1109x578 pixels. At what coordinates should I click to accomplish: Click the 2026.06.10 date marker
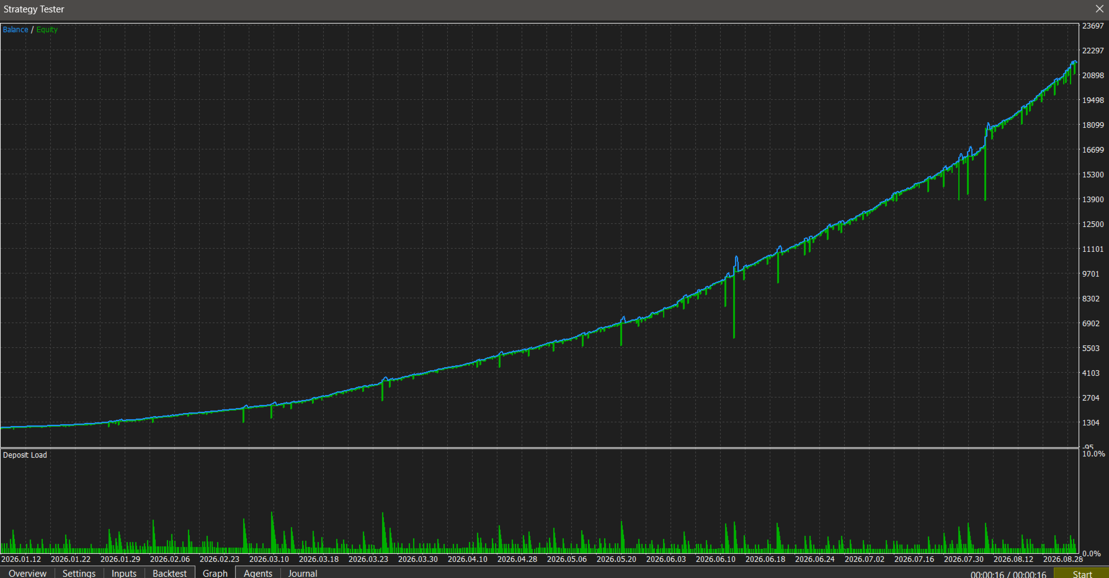[x=716, y=559]
